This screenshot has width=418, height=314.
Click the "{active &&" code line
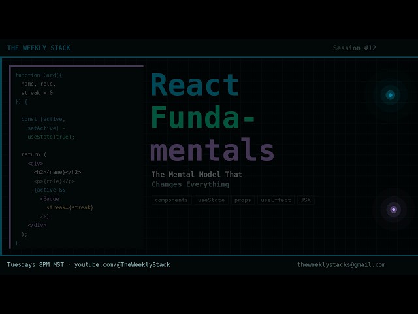tap(50, 190)
